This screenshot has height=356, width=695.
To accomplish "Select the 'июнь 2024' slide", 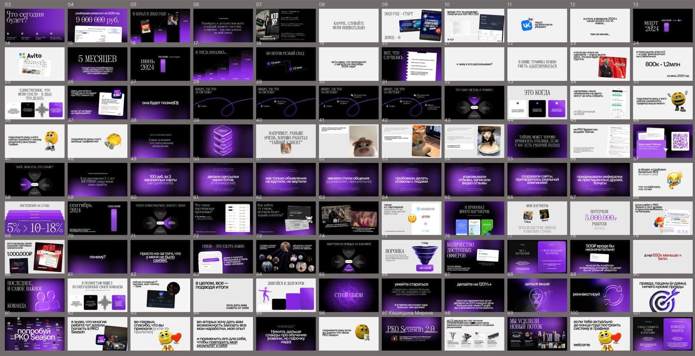I will pos(160,64).
